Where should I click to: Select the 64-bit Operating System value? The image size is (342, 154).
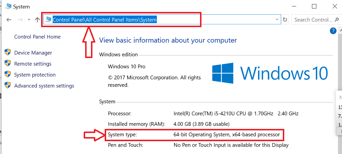pyautogui.click(x=227, y=135)
